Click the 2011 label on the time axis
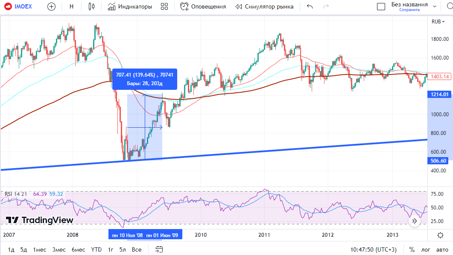The width and height of the screenshot is (453, 255). [264, 235]
